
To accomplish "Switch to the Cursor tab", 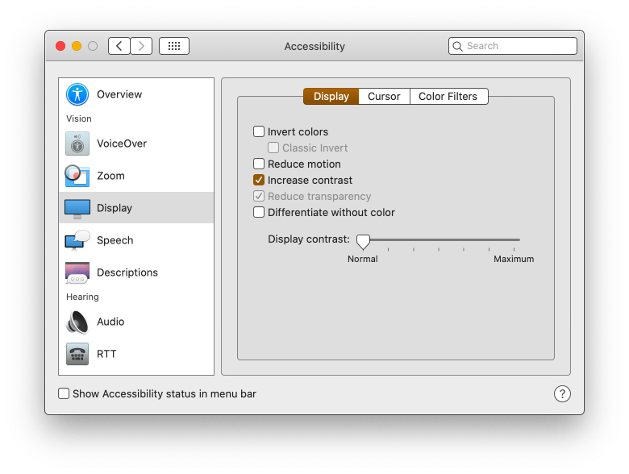I will point(384,96).
